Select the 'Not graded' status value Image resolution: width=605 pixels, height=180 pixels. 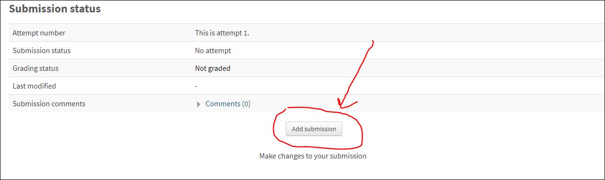pos(213,68)
